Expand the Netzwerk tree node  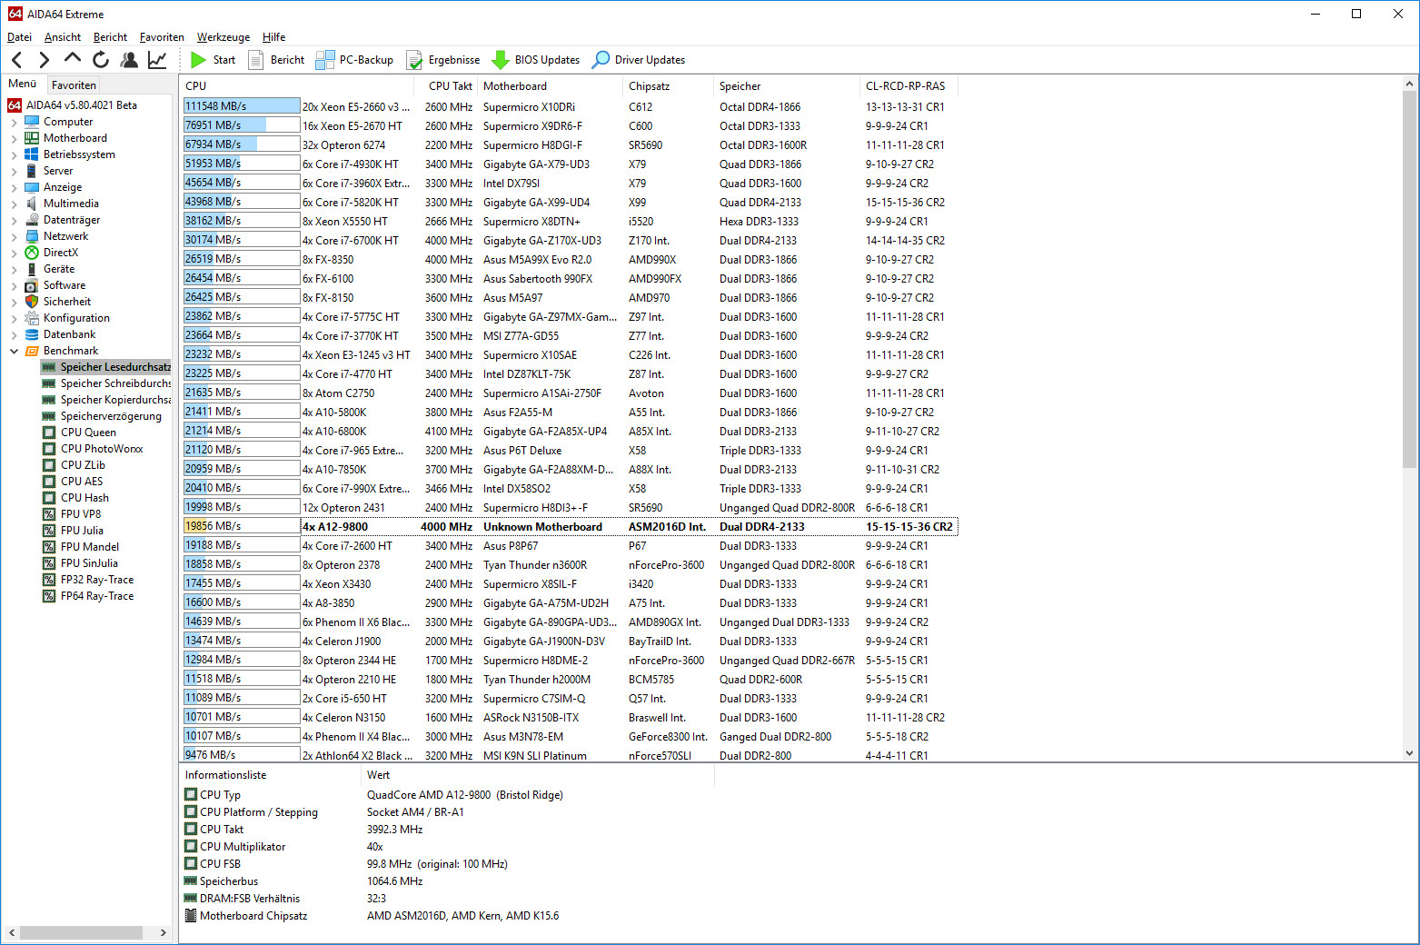tap(14, 236)
